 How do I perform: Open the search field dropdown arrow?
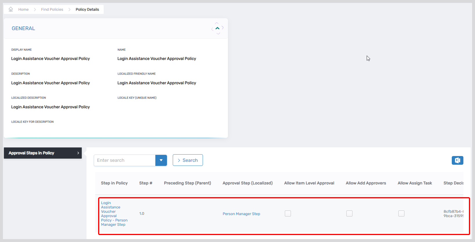[161, 160]
